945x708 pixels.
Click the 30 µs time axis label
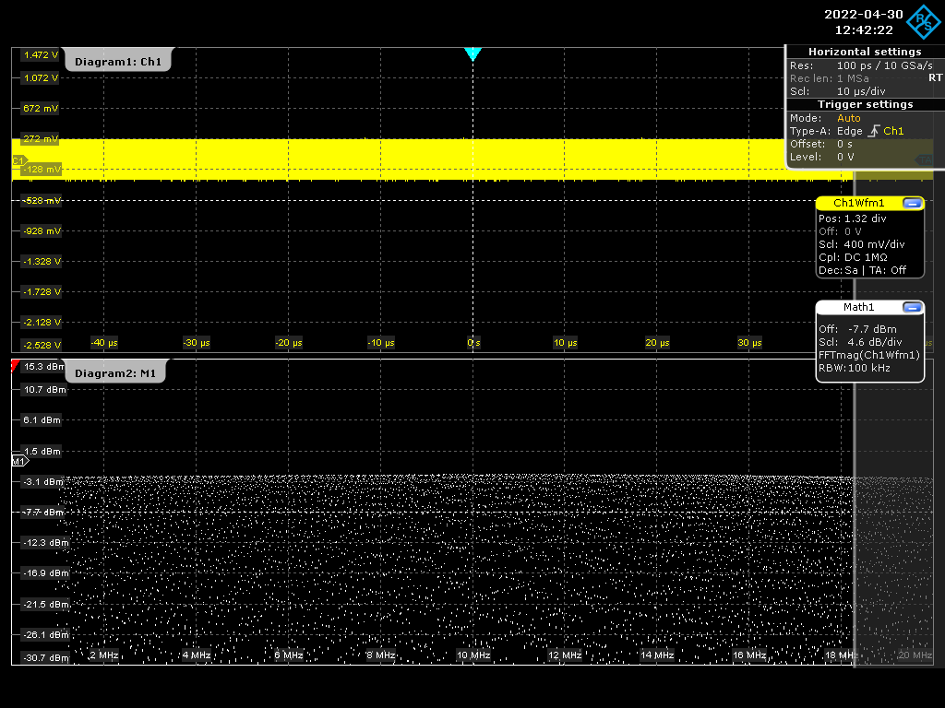click(749, 343)
